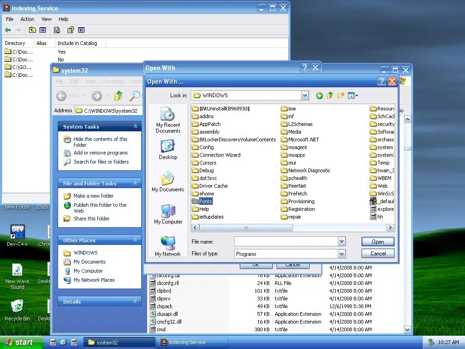Expand the Look in dropdown
Screen dimensions: 465x349
[x=305, y=95]
